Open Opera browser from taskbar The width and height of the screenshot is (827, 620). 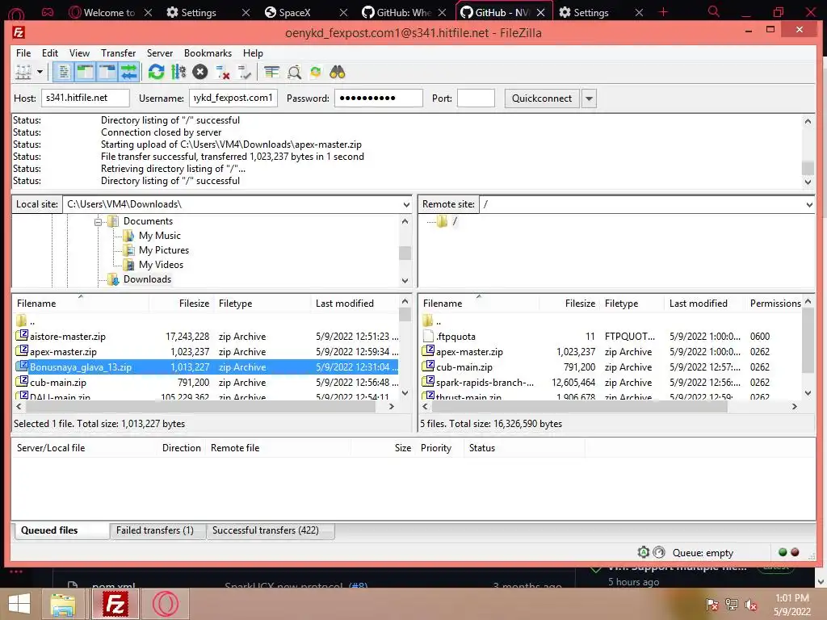coord(165,604)
